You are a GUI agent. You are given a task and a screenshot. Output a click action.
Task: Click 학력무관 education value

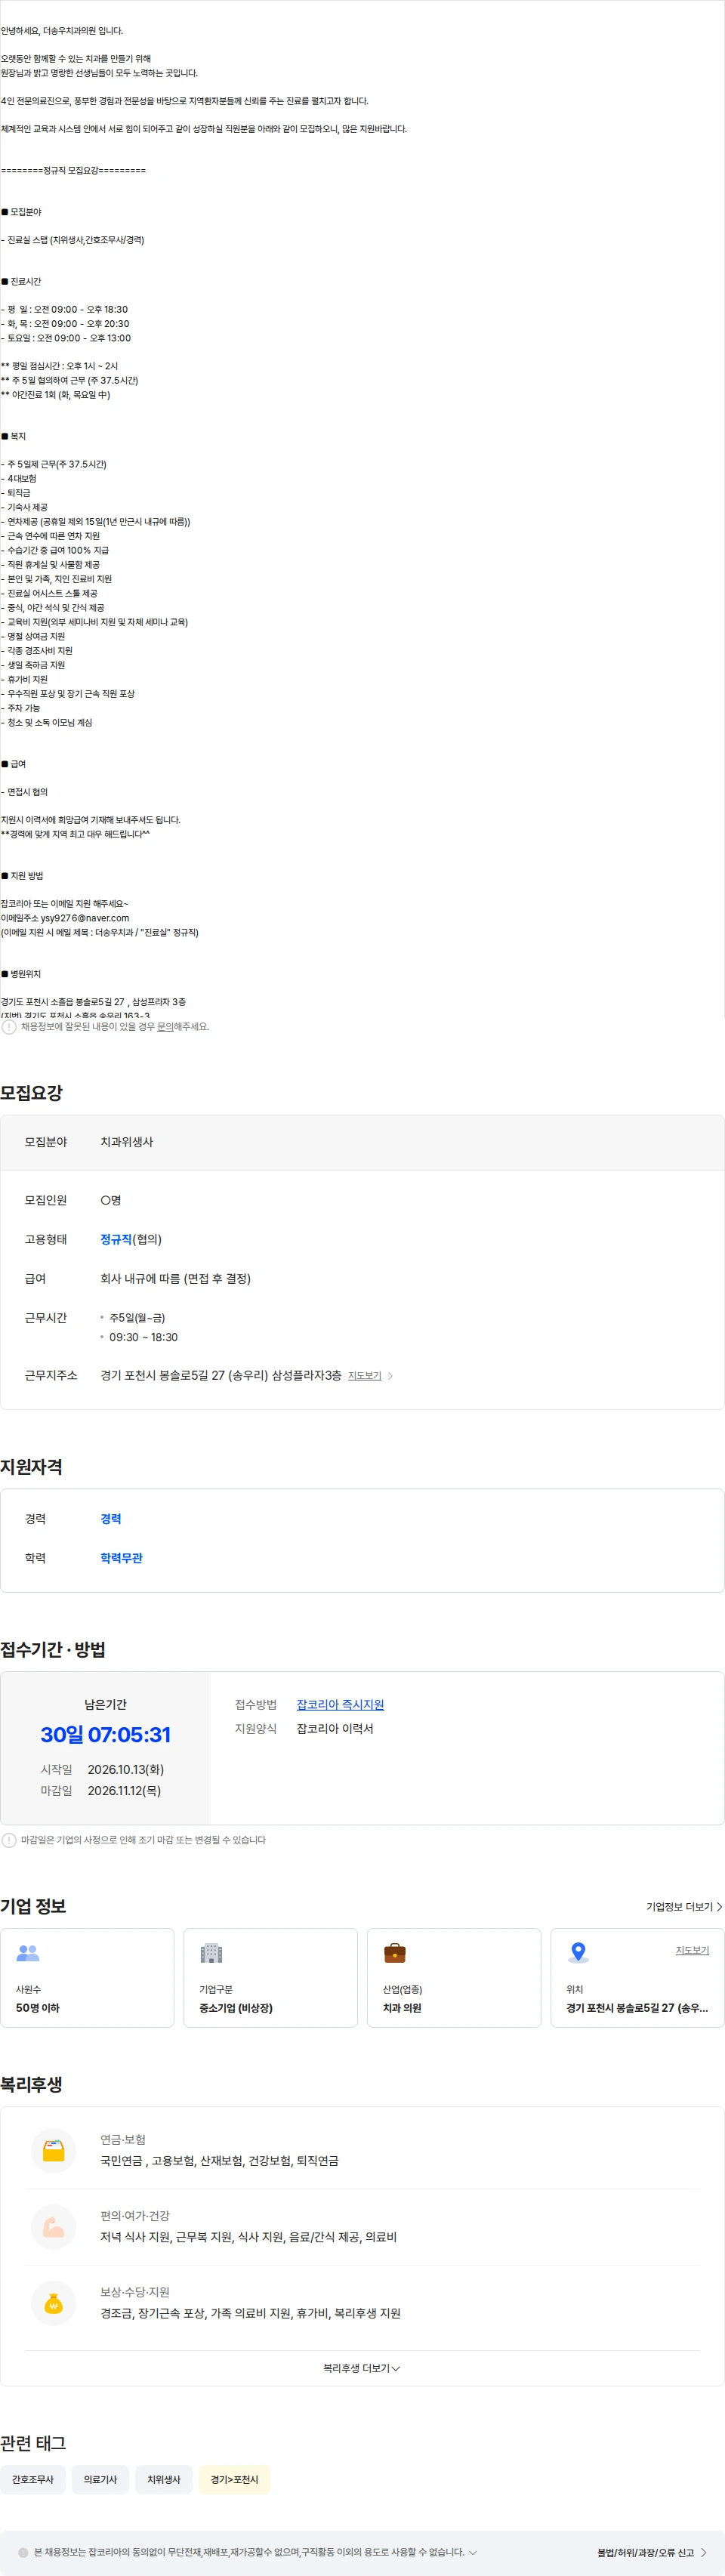point(121,1558)
